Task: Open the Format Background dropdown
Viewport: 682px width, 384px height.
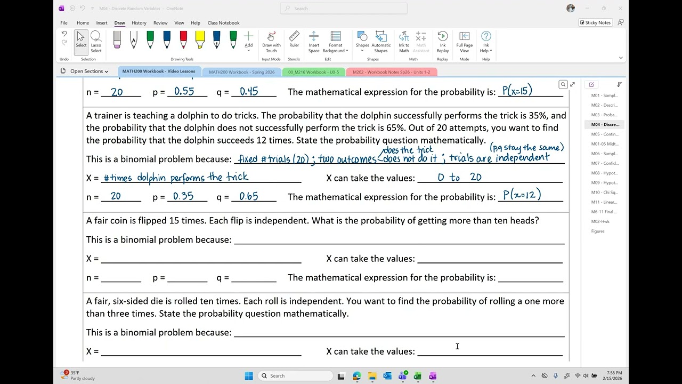Action: (x=336, y=42)
